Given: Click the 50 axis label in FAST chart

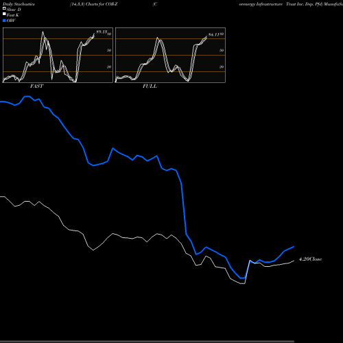Looking at the screenshot, I should [x=109, y=50].
